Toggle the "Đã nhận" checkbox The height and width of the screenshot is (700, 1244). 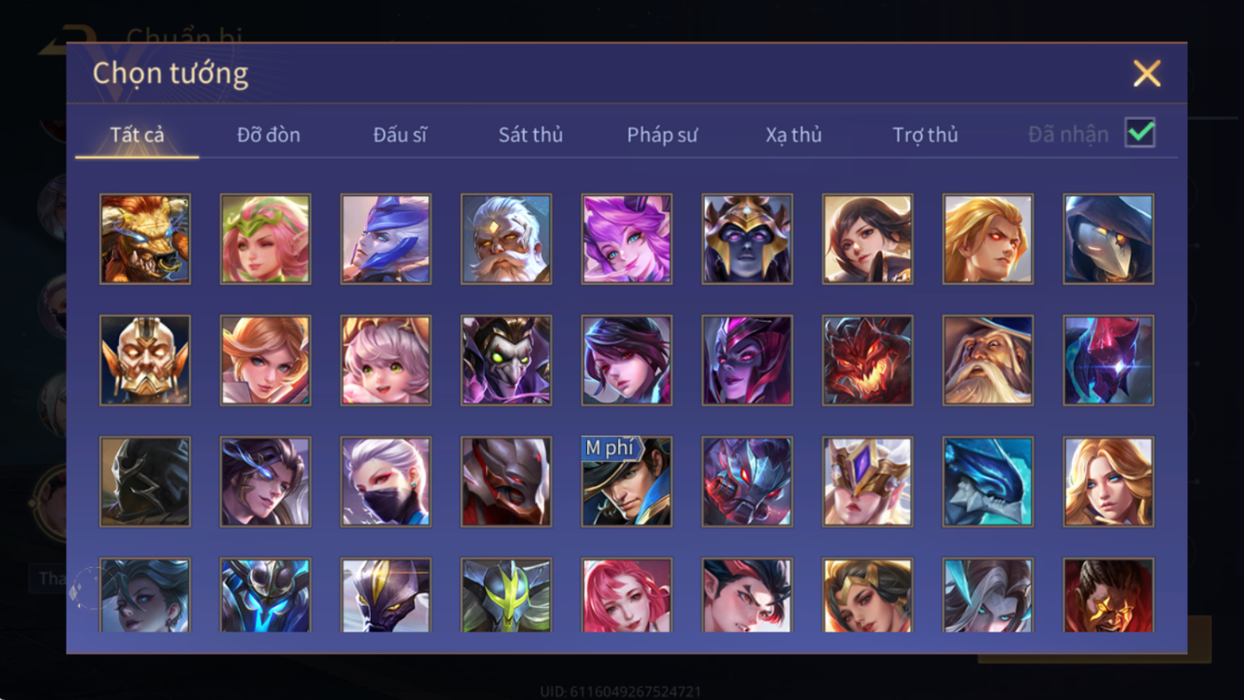[1140, 133]
